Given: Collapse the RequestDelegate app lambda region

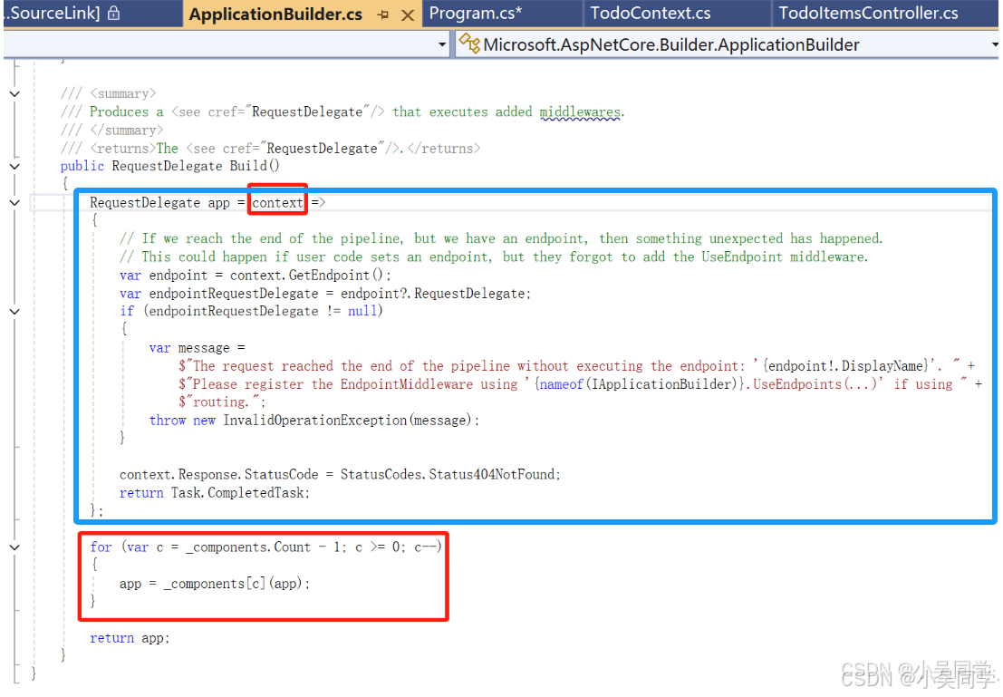Looking at the screenshot, I should click(14, 202).
